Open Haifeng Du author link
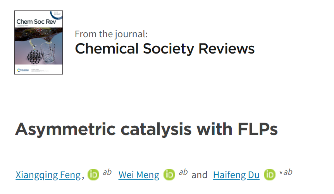Viewport: 334px width, 194px height. tap(236, 175)
